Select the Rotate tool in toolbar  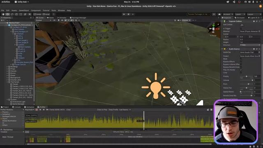pos(12,14)
